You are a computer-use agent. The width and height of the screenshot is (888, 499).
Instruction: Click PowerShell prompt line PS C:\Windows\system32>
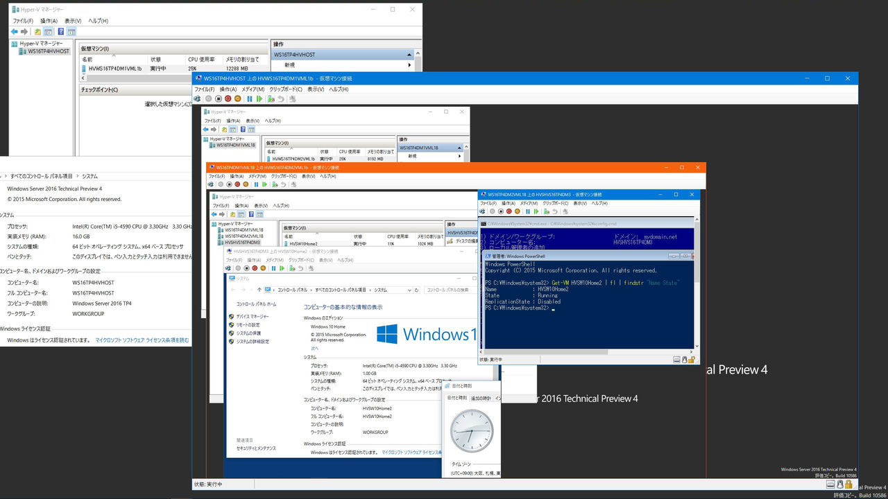pos(518,307)
